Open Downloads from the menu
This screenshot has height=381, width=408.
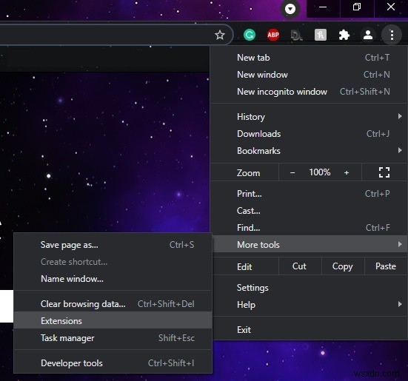pyautogui.click(x=309, y=134)
